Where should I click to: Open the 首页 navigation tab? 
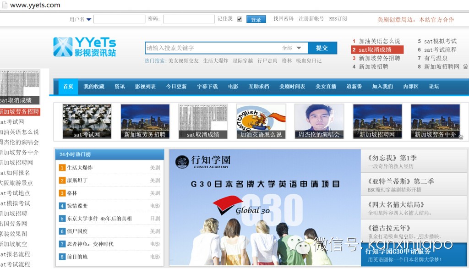pyautogui.click(x=68, y=87)
